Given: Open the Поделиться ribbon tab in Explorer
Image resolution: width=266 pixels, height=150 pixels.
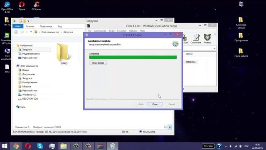Looking at the screenshot, I should 46,26.
